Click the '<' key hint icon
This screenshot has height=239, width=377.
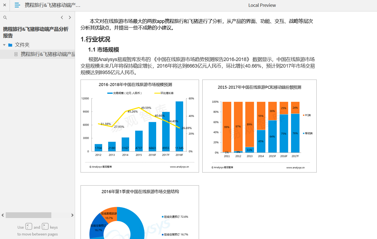coord(29,226)
